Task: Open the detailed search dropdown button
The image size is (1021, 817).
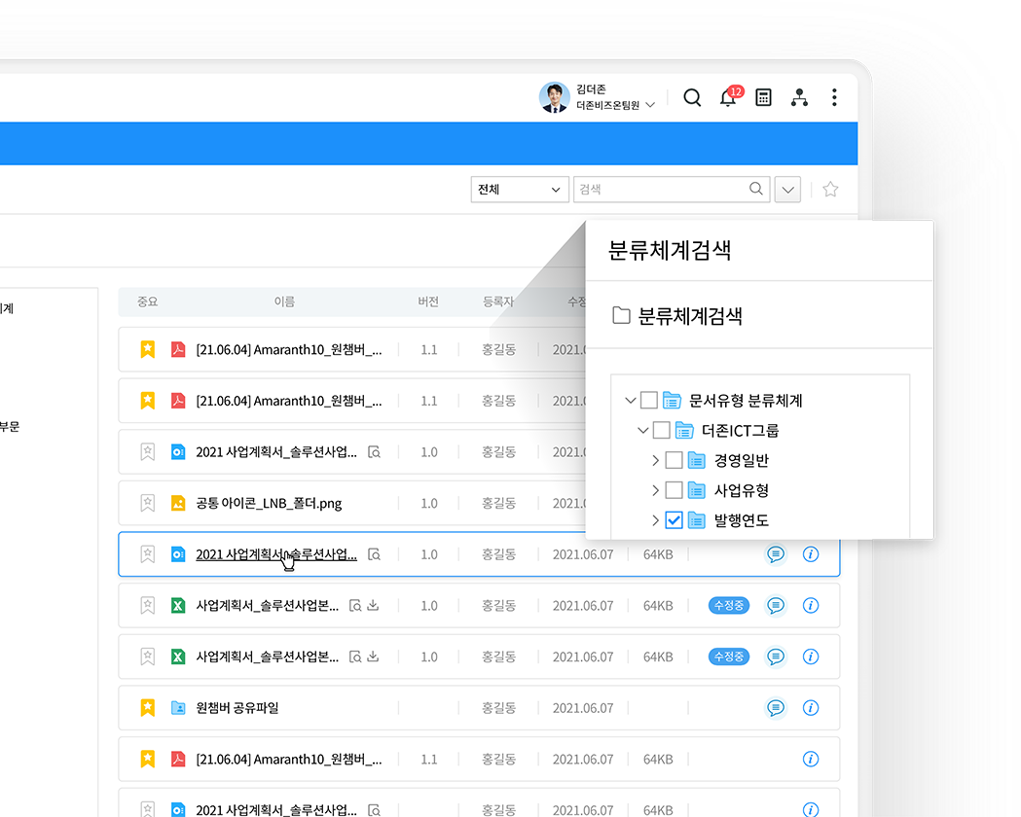Action: tap(787, 190)
